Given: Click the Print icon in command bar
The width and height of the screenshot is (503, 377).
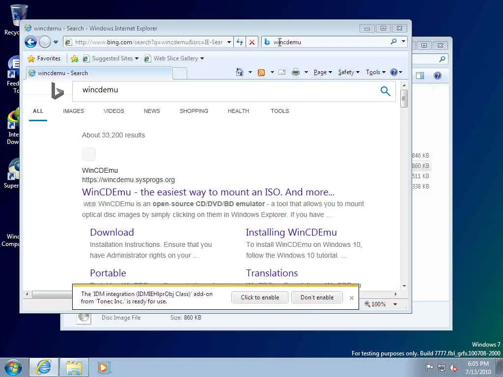Looking at the screenshot, I should click(x=295, y=73).
